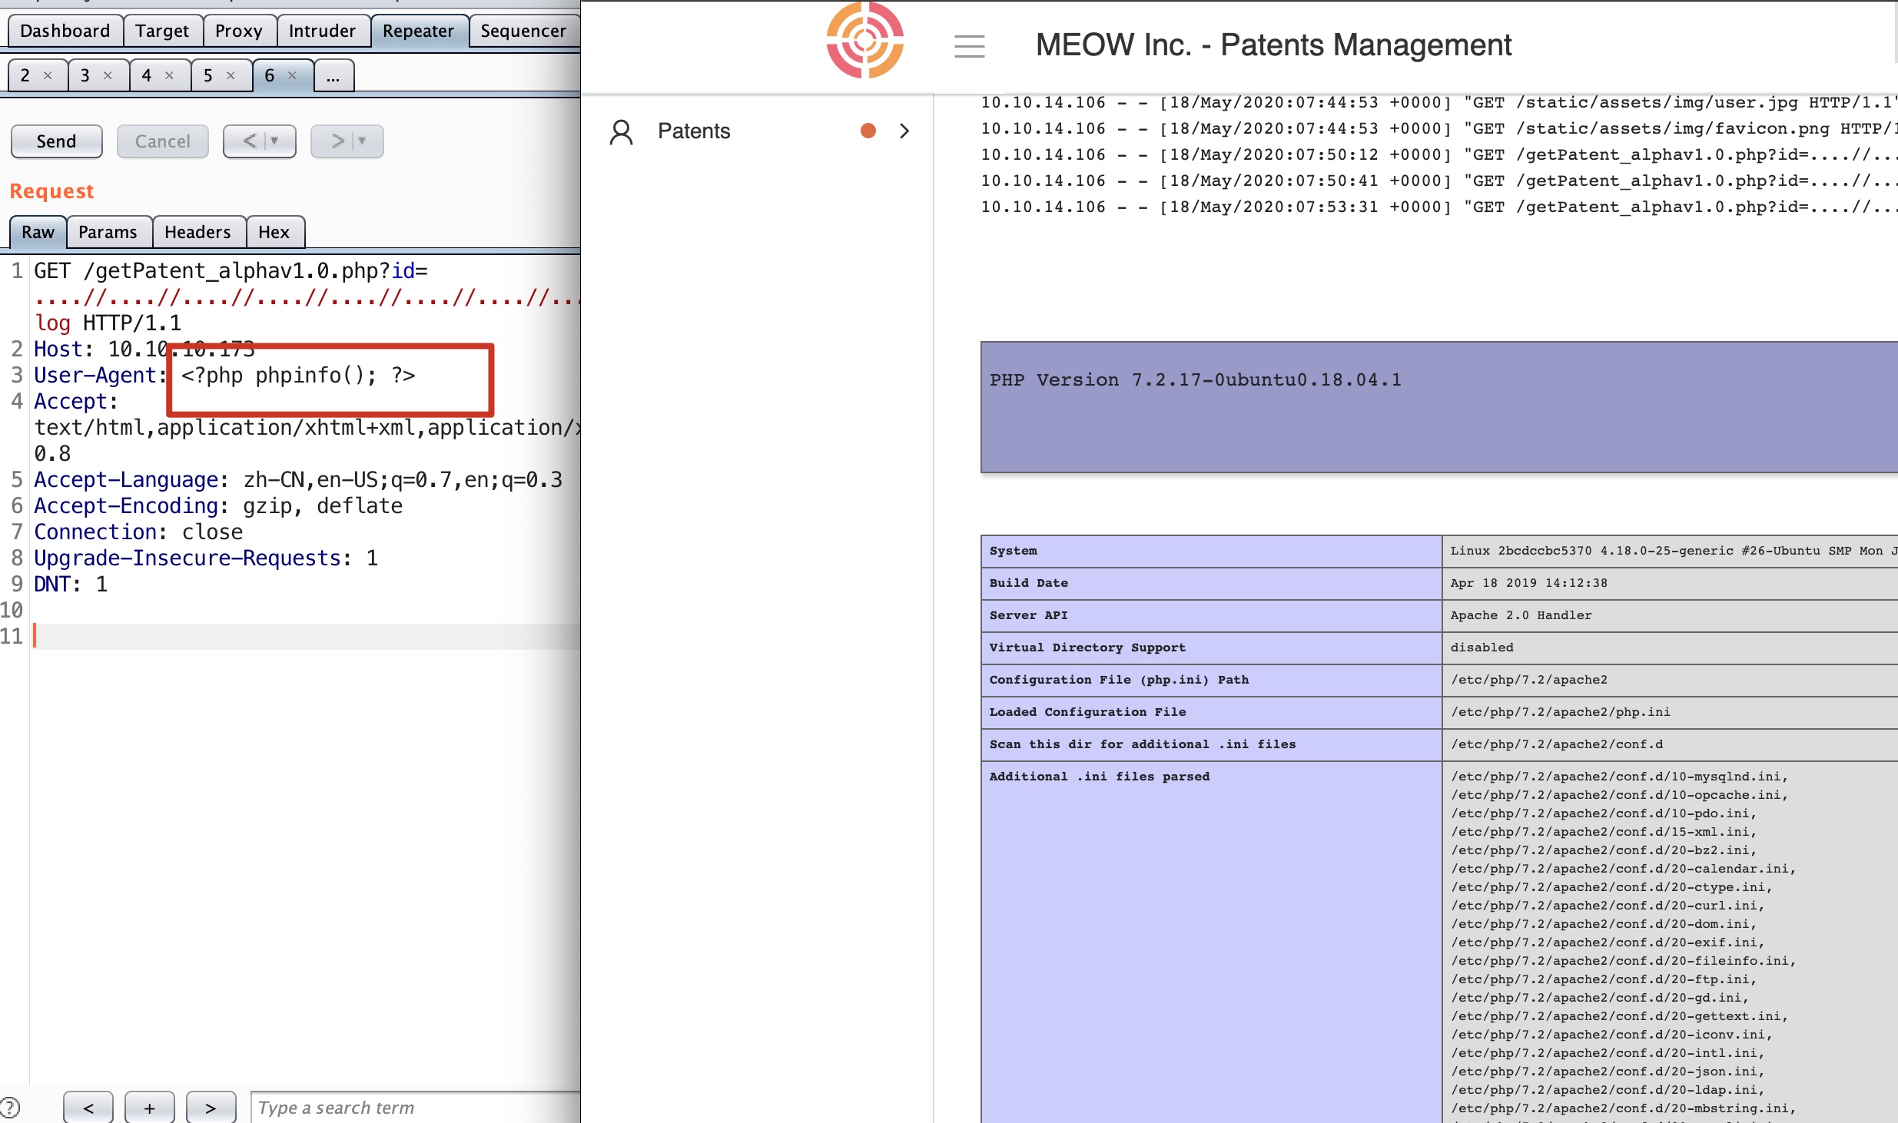Click the plus search options button
Image resolution: width=1898 pixels, height=1123 pixels.
point(149,1108)
